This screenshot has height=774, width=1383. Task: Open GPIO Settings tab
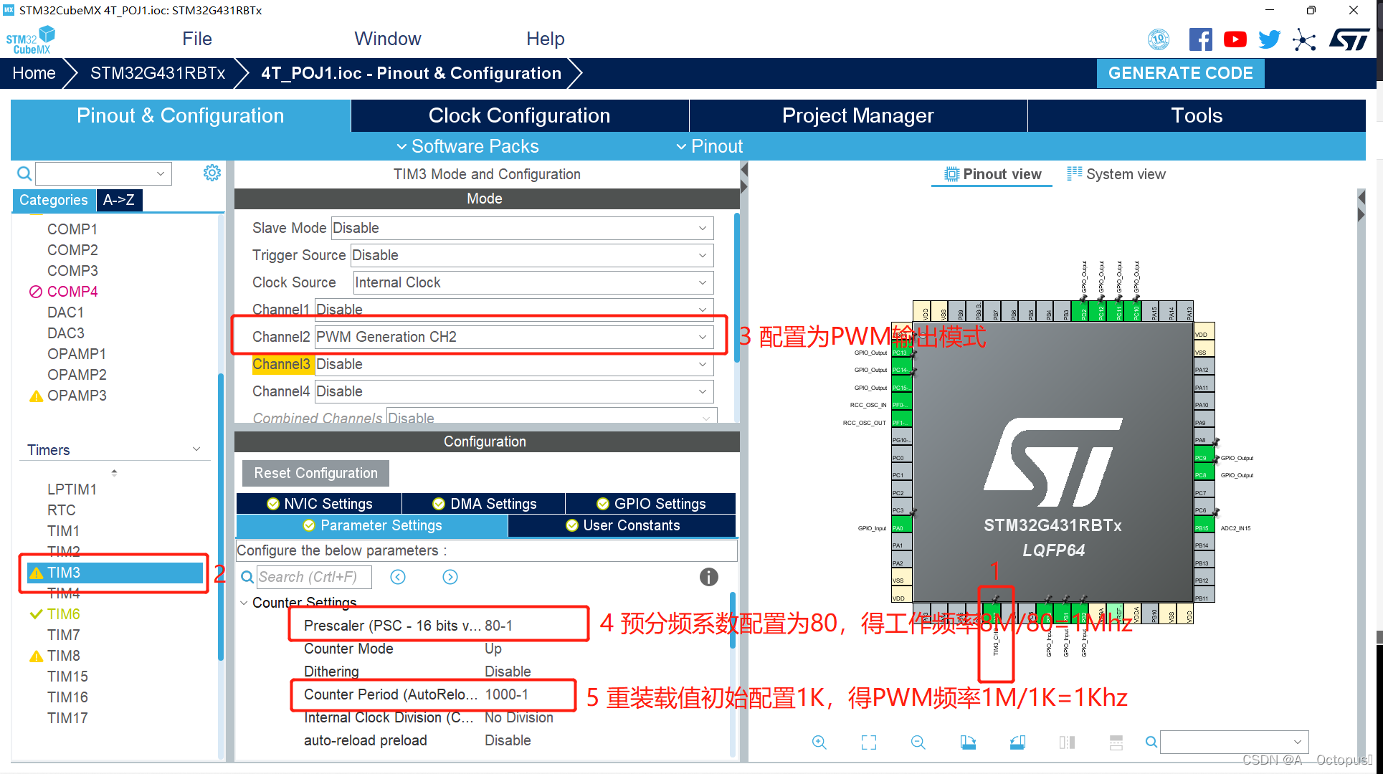coord(651,504)
